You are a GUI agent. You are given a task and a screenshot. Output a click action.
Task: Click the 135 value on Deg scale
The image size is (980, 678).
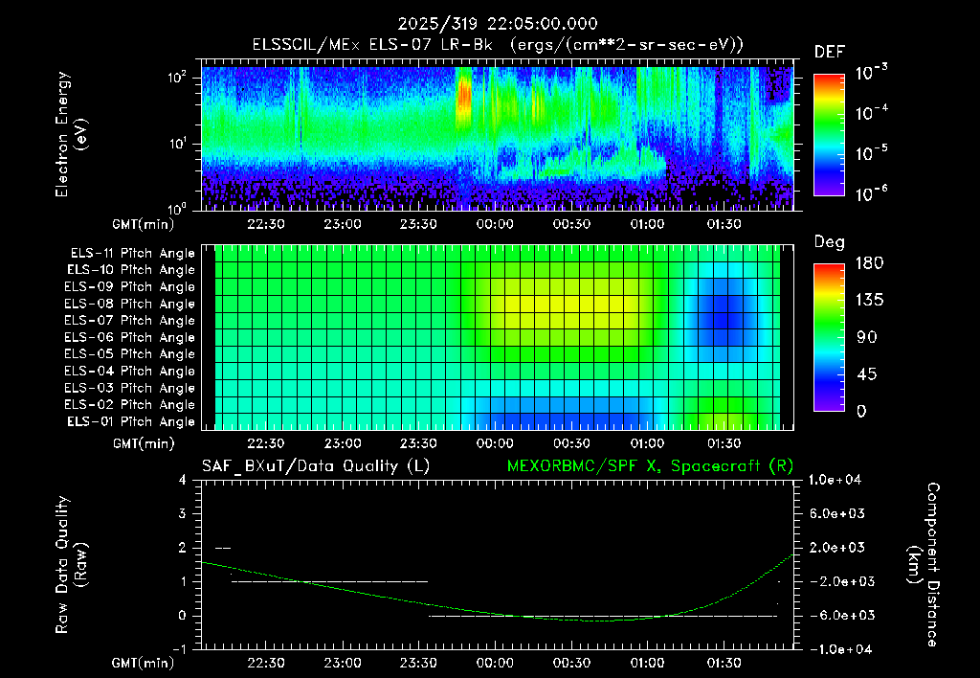pos(869,301)
